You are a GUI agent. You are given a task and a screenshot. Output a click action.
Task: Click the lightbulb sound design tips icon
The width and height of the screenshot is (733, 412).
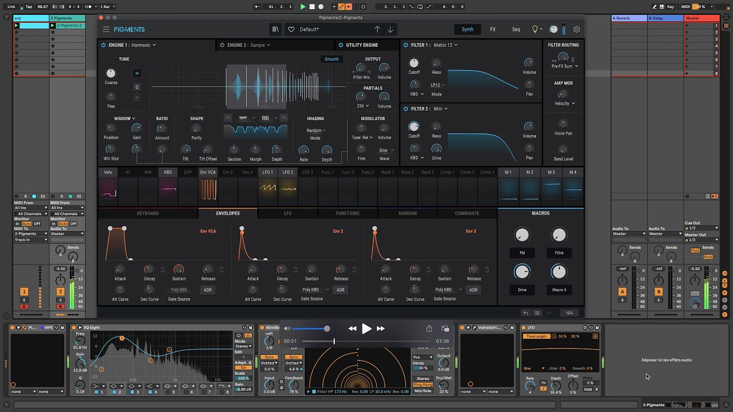click(535, 29)
